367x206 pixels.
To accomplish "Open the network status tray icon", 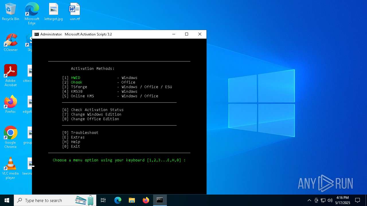I will pyautogui.click(x=323, y=200).
